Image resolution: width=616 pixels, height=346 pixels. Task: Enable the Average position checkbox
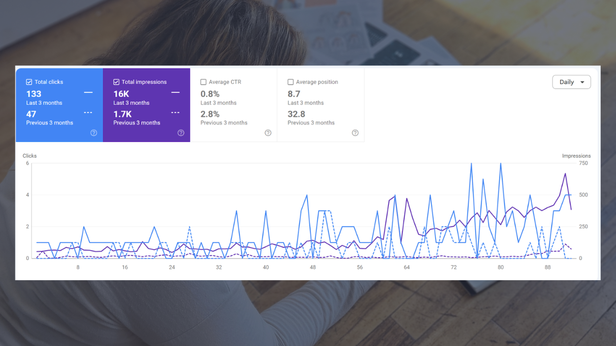coord(290,82)
